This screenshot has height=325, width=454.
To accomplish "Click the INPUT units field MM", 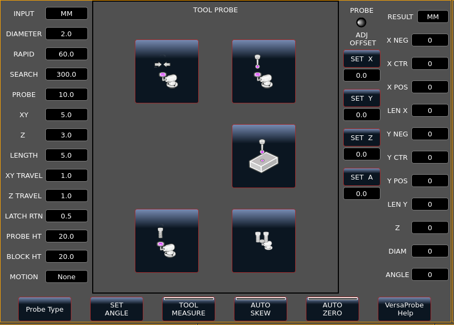I will 67,13.
